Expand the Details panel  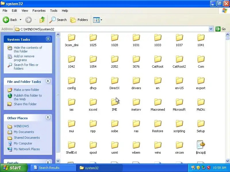[48, 162]
